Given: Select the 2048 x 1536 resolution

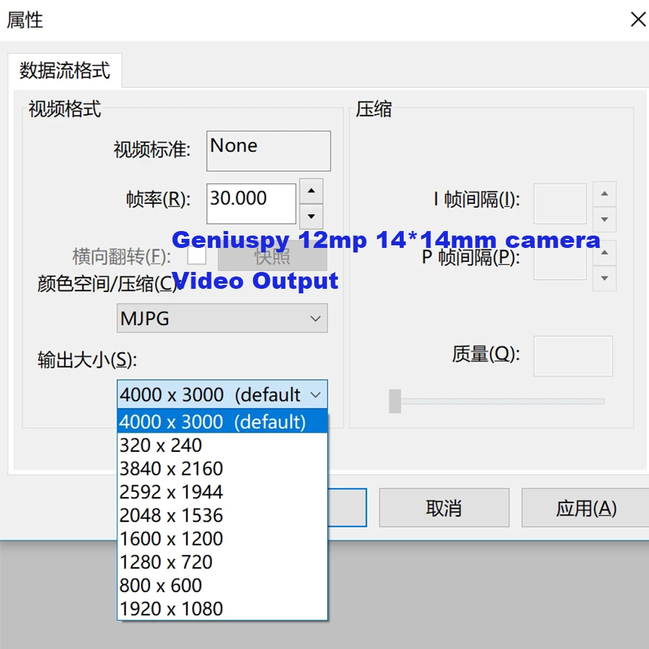Looking at the screenshot, I should click(222, 515).
